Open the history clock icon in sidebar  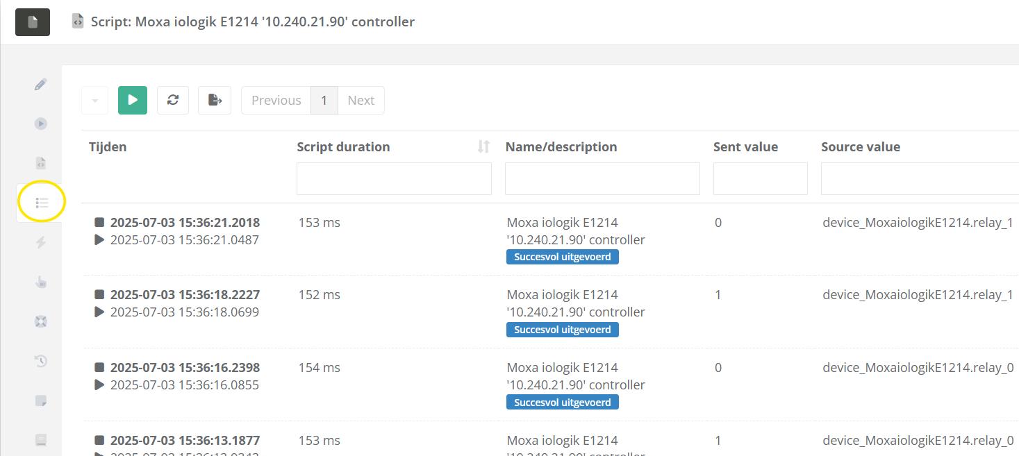click(41, 360)
